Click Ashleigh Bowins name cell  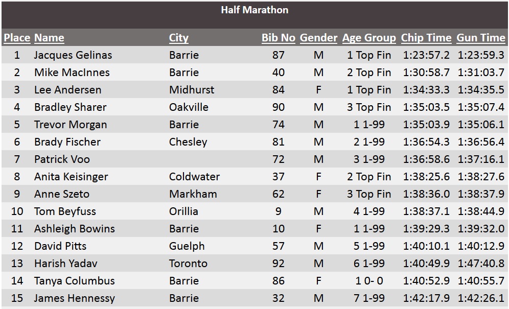pyautogui.click(x=75, y=228)
